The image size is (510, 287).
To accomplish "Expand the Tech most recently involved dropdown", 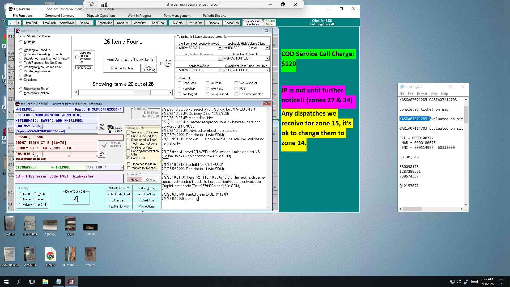I will (220, 48).
